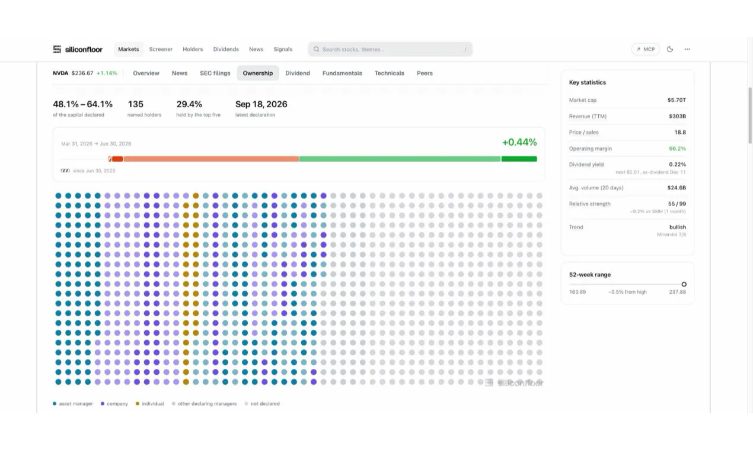This screenshot has width=753, height=450.
Task: Click the siliconfloor logo icon
Action: click(x=57, y=49)
